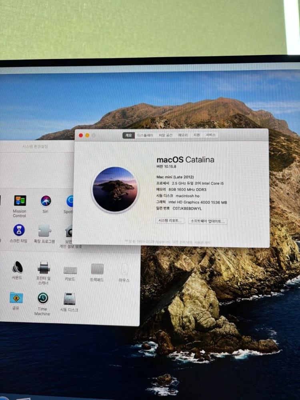The image size is (300, 400).
Task: Open Spotlight preferences icon
Action: (70, 201)
